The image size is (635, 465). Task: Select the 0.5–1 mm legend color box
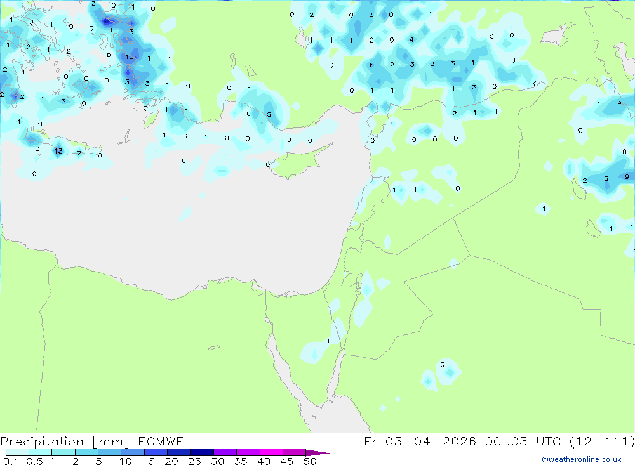pos(41,452)
